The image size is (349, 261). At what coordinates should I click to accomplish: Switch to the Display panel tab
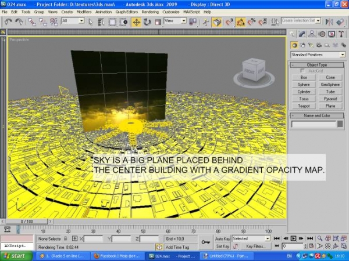[x=332, y=34]
